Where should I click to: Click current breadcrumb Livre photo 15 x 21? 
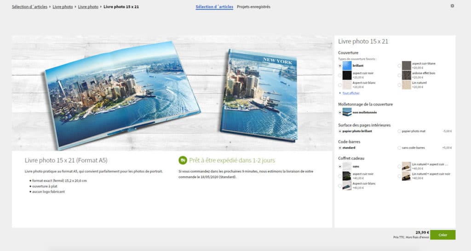click(121, 6)
